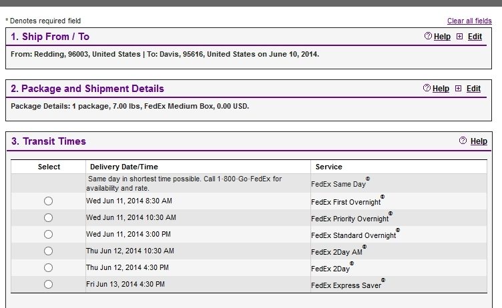502x308 pixels.
Task: Click the footnote icon beside FedEx Priority Overnight
Action: pos(391,214)
